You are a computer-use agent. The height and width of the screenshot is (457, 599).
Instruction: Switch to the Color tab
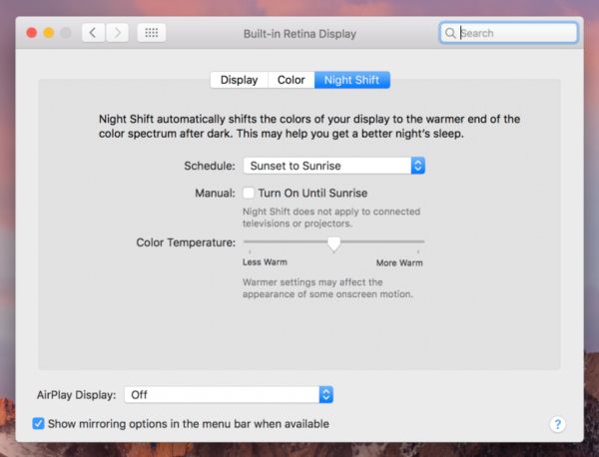[292, 80]
